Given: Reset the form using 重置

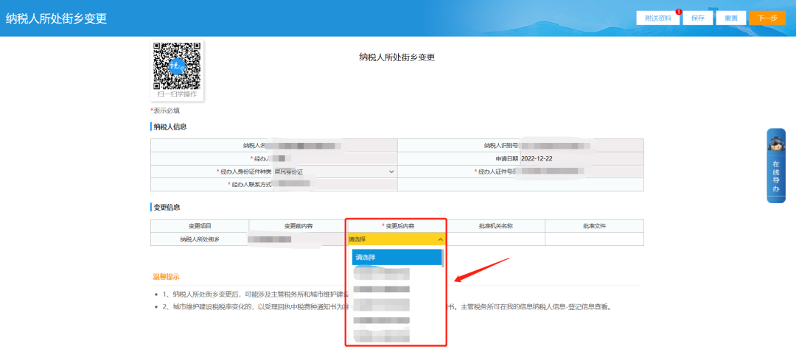Looking at the screenshot, I should pos(731,18).
